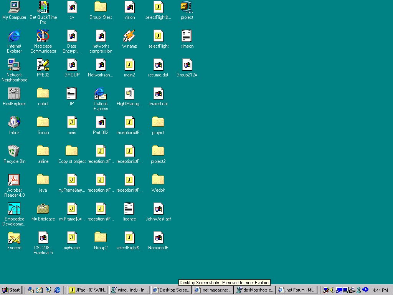This screenshot has height=295, width=393.
Task: Click the Exceed shortcut icon
Action: click(14, 238)
